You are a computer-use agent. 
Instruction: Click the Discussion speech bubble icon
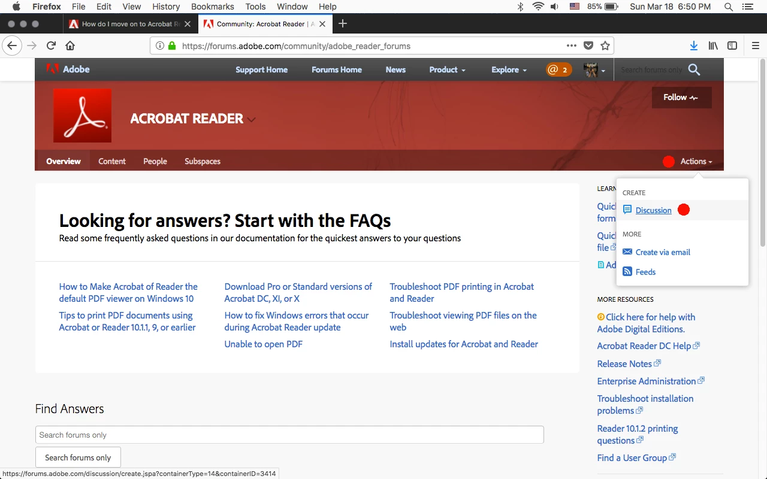pos(627,210)
